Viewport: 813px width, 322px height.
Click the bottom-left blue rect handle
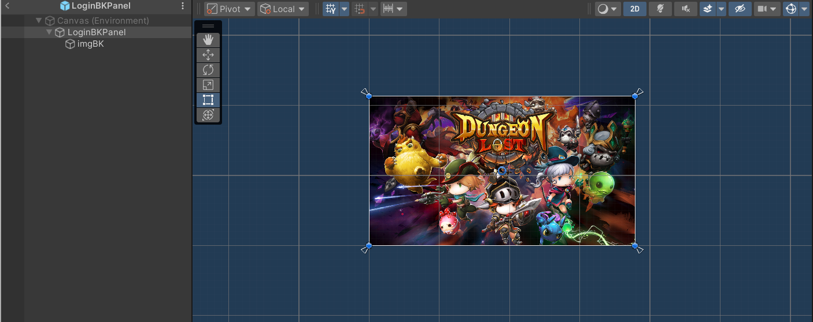369,246
